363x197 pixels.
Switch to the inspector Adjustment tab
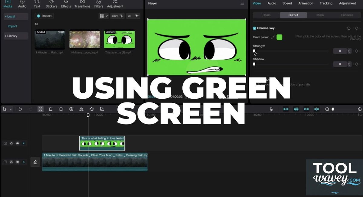pos(347,3)
